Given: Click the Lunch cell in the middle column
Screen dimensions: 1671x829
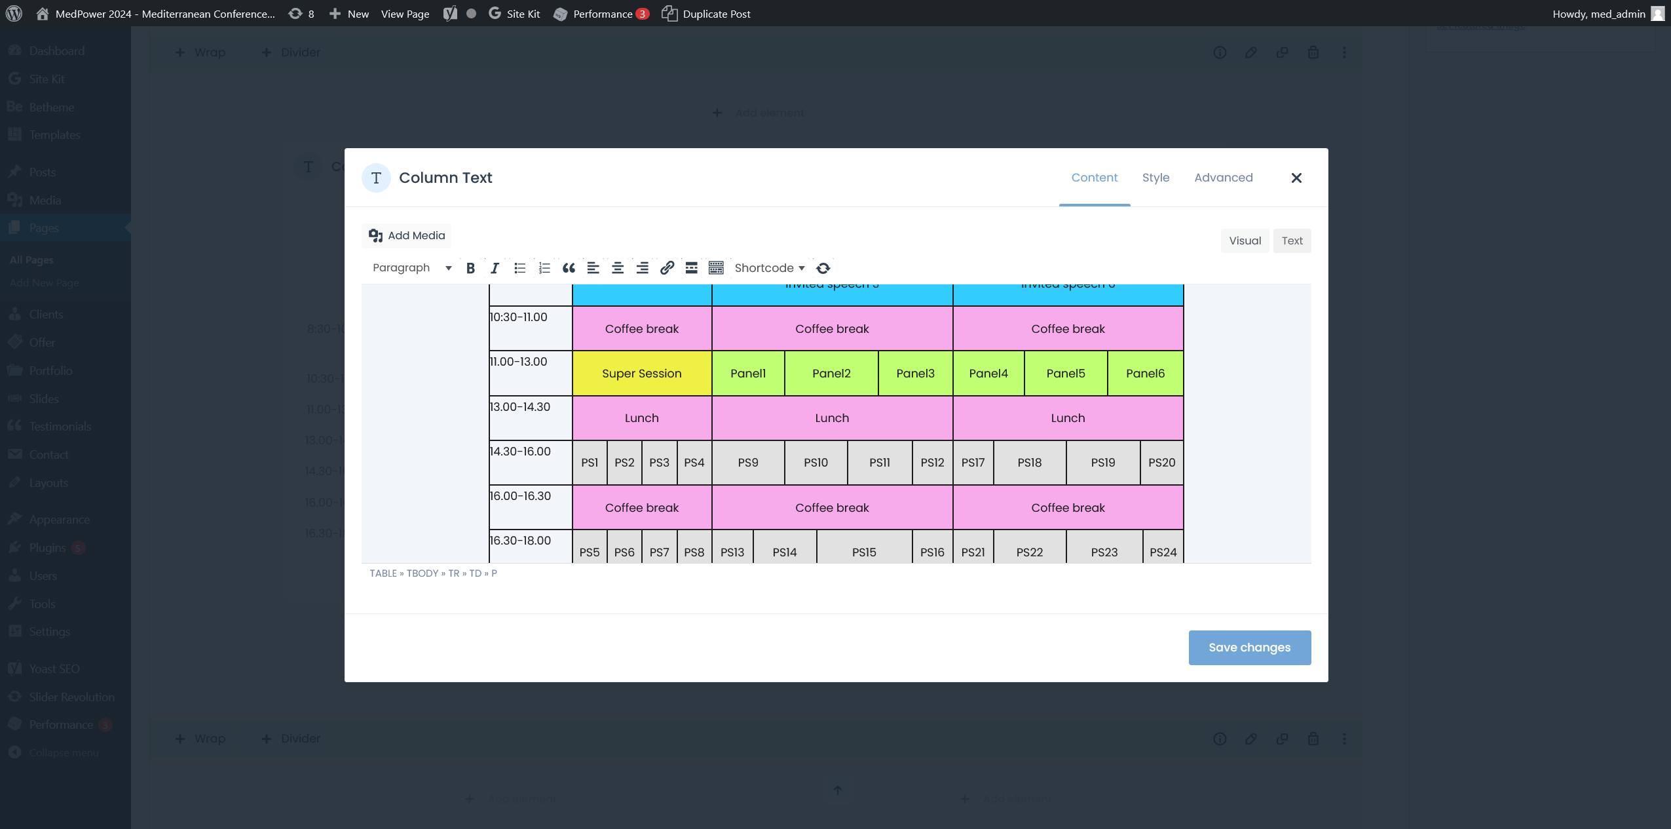Looking at the screenshot, I should (832, 417).
